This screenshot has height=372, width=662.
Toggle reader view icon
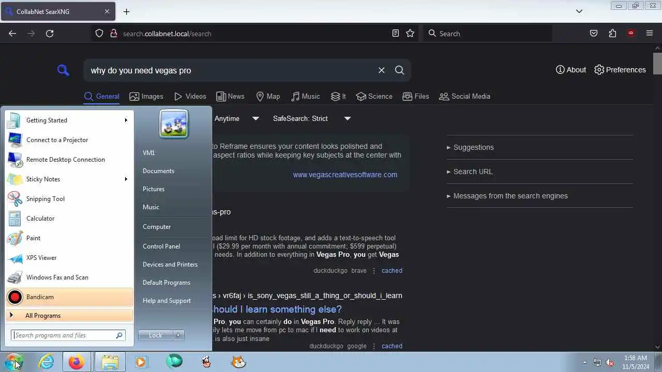[396, 33]
